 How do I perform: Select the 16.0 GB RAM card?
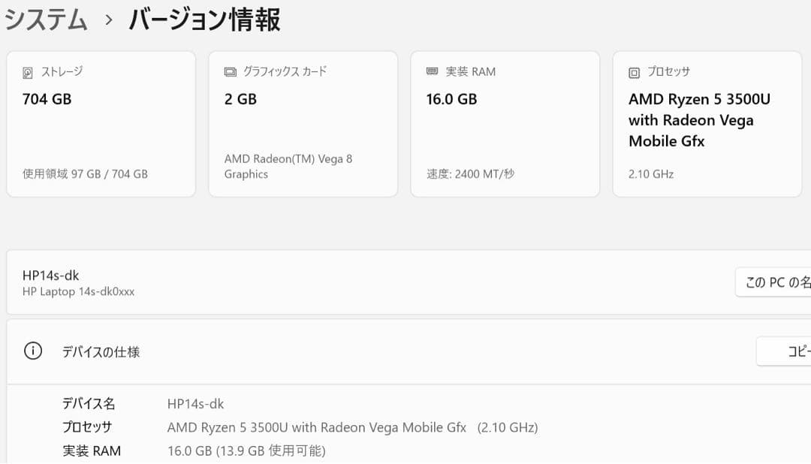pyautogui.click(x=505, y=123)
